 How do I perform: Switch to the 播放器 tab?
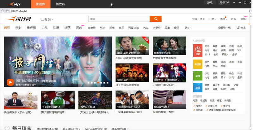coord(60,4)
